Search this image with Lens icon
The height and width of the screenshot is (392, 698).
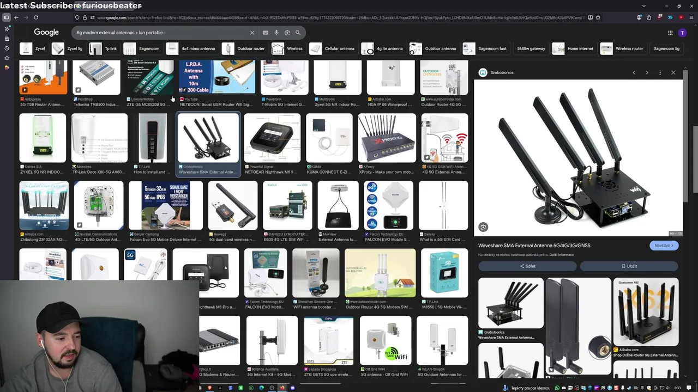pos(483,227)
